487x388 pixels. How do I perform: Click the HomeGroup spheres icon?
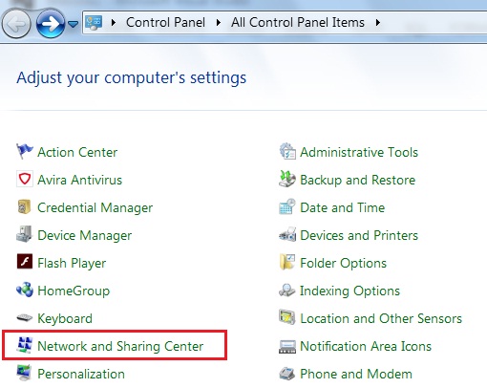(x=25, y=290)
